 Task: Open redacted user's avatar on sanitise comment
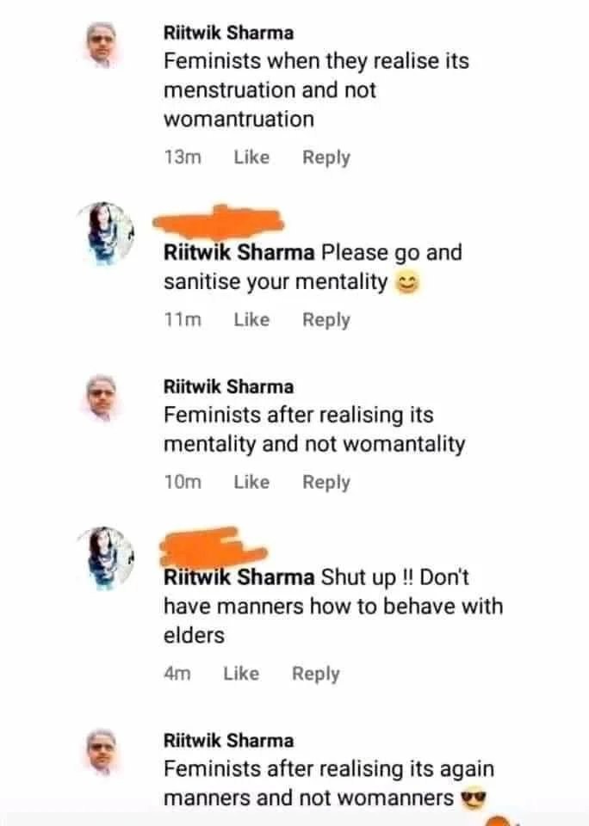[105, 232]
